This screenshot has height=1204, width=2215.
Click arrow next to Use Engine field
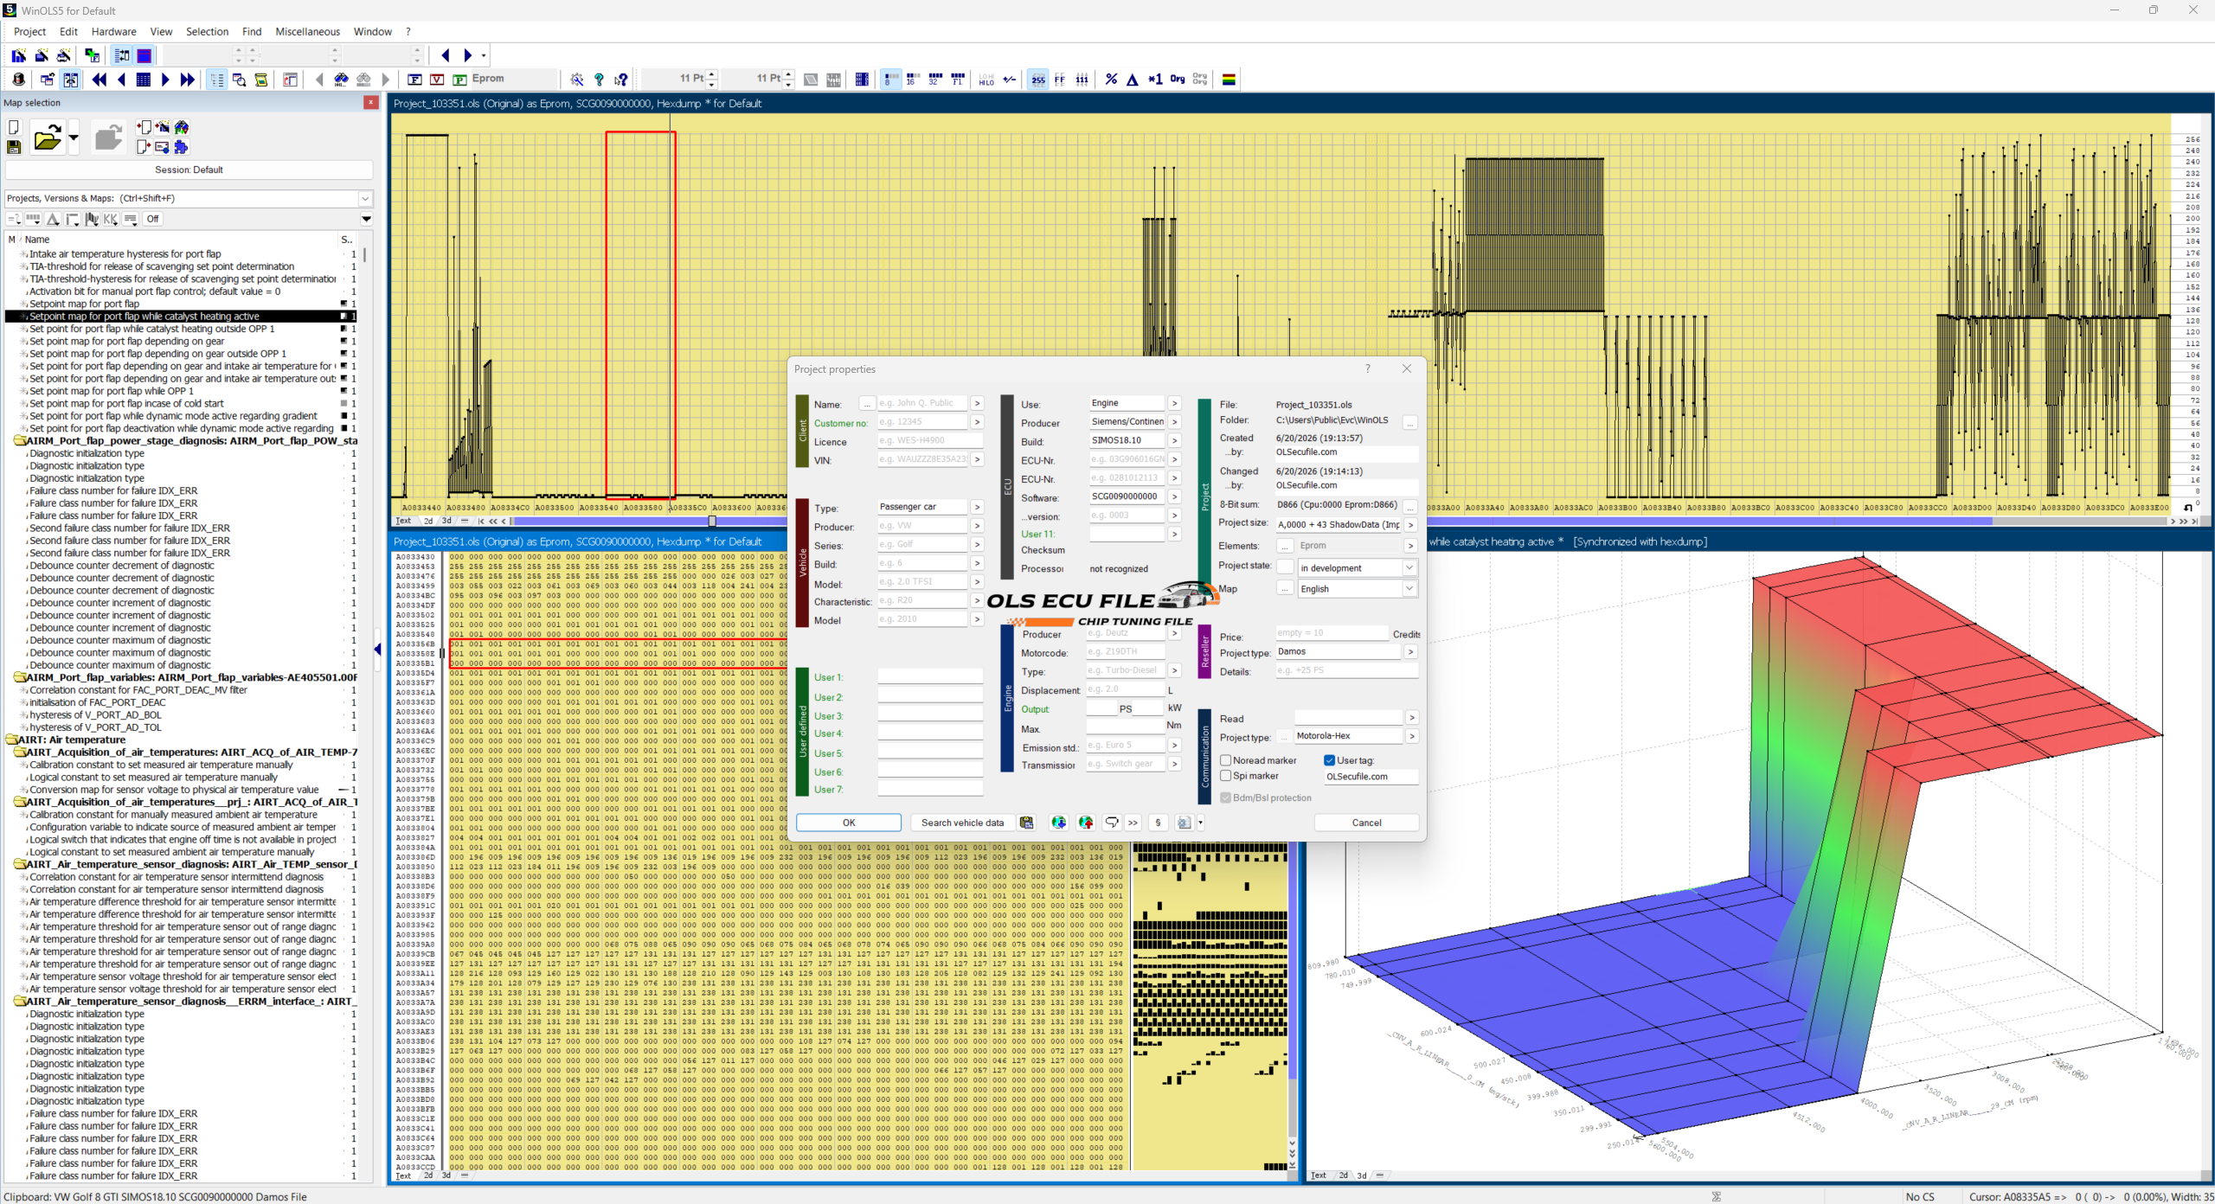click(1174, 403)
